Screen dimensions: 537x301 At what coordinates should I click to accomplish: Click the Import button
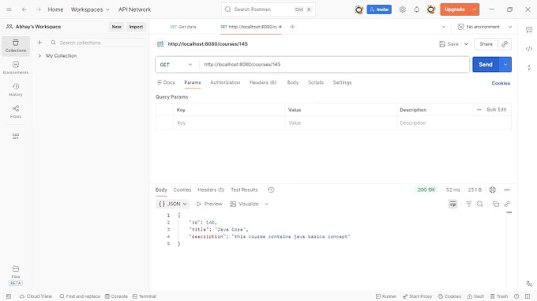136,27
